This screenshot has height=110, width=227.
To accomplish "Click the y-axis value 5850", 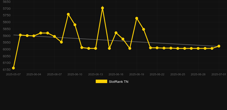I will point(7,29).
